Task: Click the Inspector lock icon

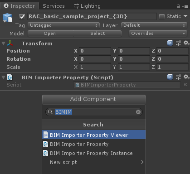Action: tap(178, 6)
